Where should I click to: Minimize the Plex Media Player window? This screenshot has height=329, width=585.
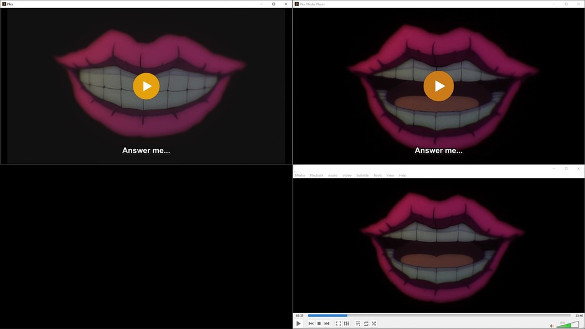point(553,4)
